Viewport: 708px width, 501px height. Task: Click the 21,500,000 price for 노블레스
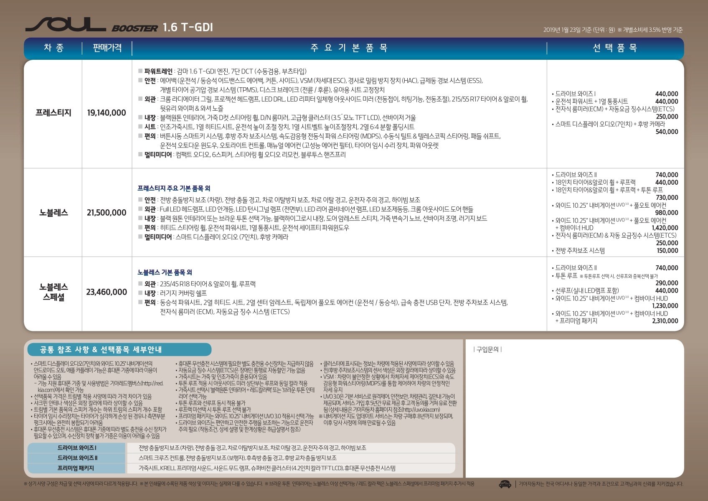107,213
